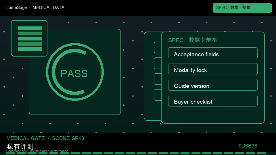Viewport: 276px width, 155px height.
Task: Select the Acceptance fields row
Action: 213,53
